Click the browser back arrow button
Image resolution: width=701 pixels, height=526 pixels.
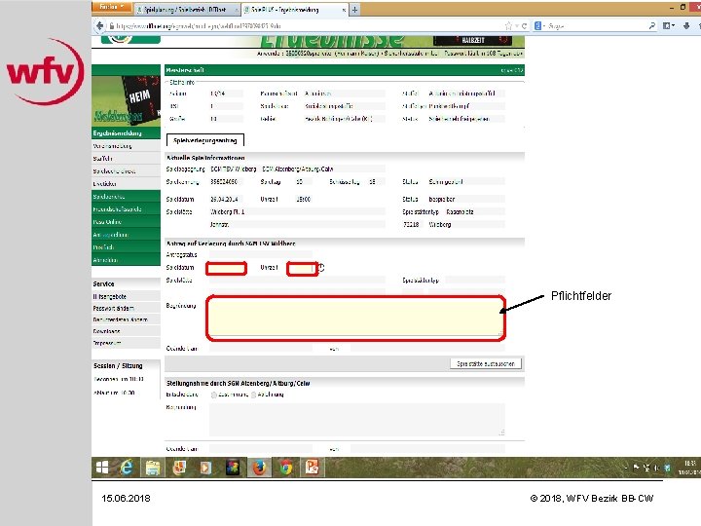pos(99,26)
